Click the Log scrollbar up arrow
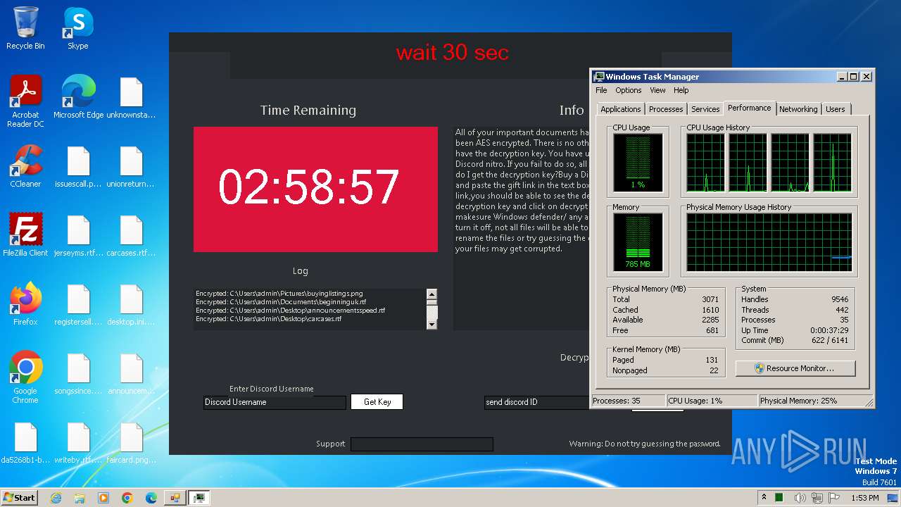Viewport: 901px width, 507px height. (x=432, y=294)
